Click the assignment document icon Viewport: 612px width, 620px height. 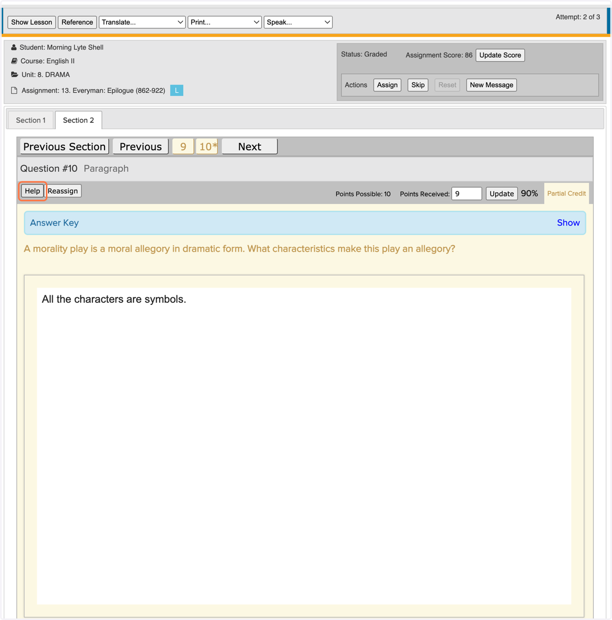[14, 90]
